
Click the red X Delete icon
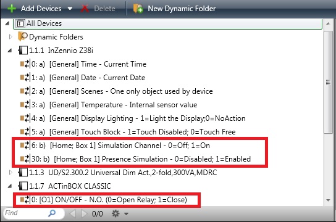point(85,9)
